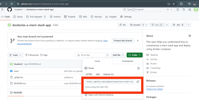Screen dimensions: 199x100
Task: Open the Readme link in About
Action: [152, 55]
